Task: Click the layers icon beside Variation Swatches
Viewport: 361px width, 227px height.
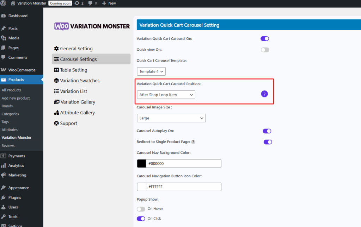Action: tap(56, 81)
